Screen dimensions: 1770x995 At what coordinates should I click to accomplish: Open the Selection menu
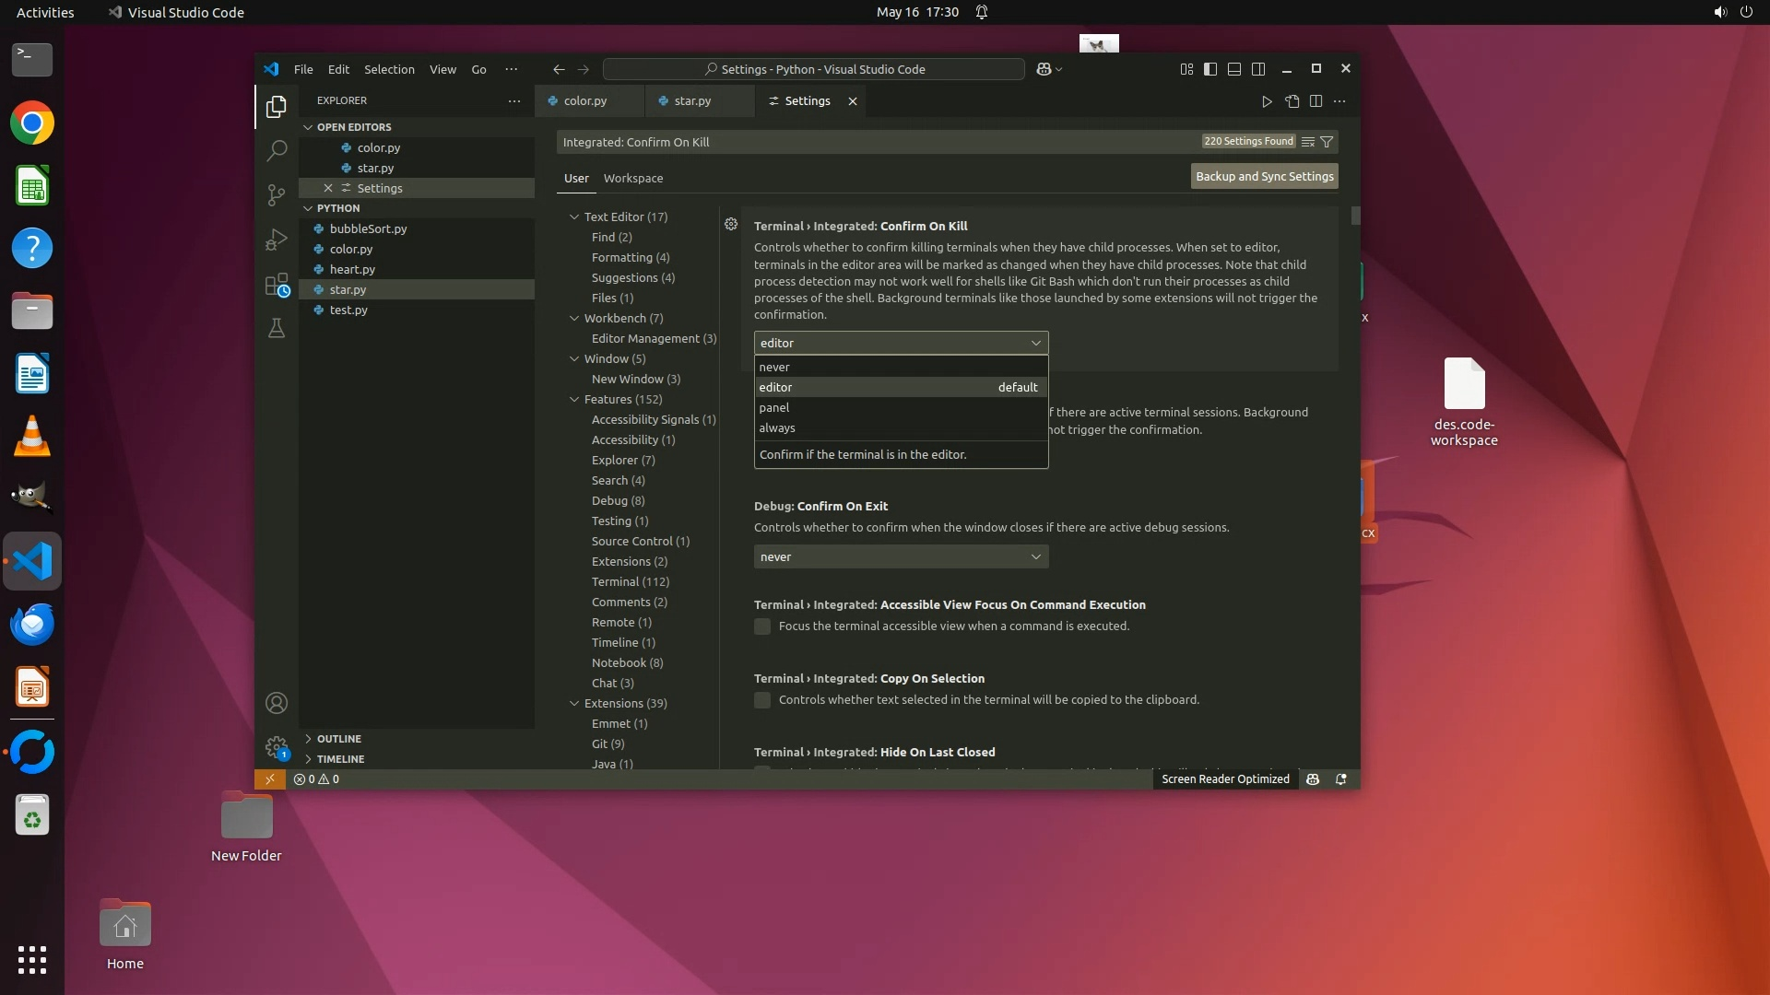388,69
